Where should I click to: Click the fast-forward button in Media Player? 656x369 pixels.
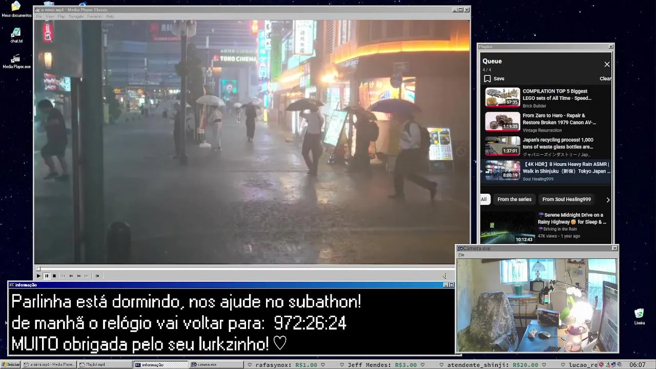tap(79, 276)
